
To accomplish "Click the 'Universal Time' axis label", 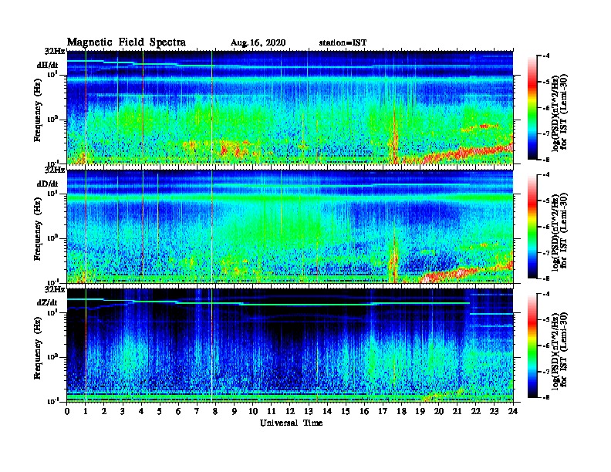I will tap(291, 423).
